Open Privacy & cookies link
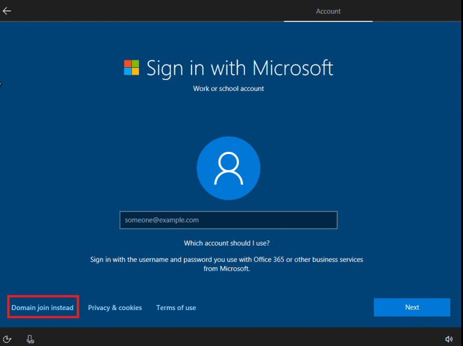Image resolution: width=463 pixels, height=346 pixels. pyautogui.click(x=115, y=308)
